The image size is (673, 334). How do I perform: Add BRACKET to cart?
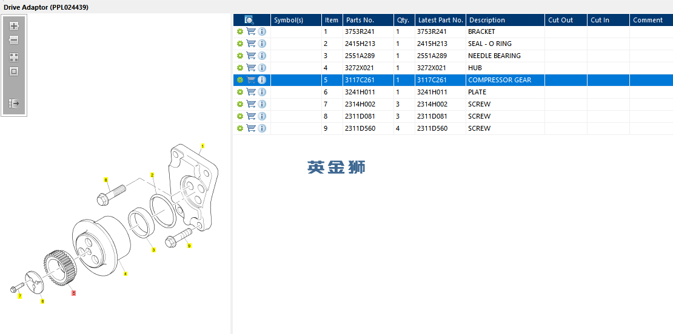(251, 31)
